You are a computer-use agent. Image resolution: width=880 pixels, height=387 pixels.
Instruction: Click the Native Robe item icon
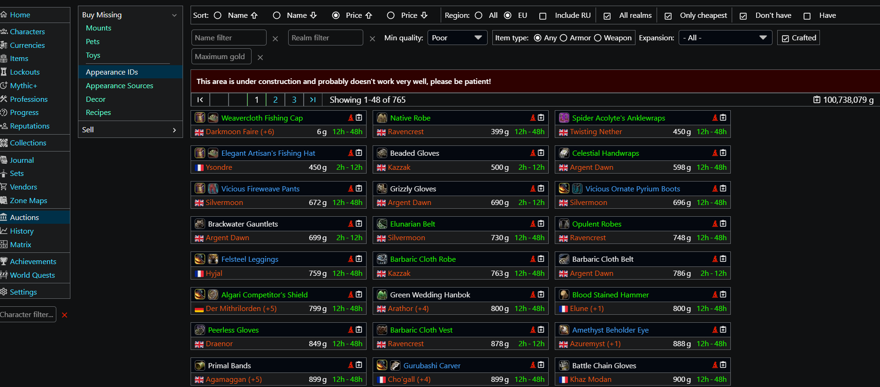click(382, 118)
